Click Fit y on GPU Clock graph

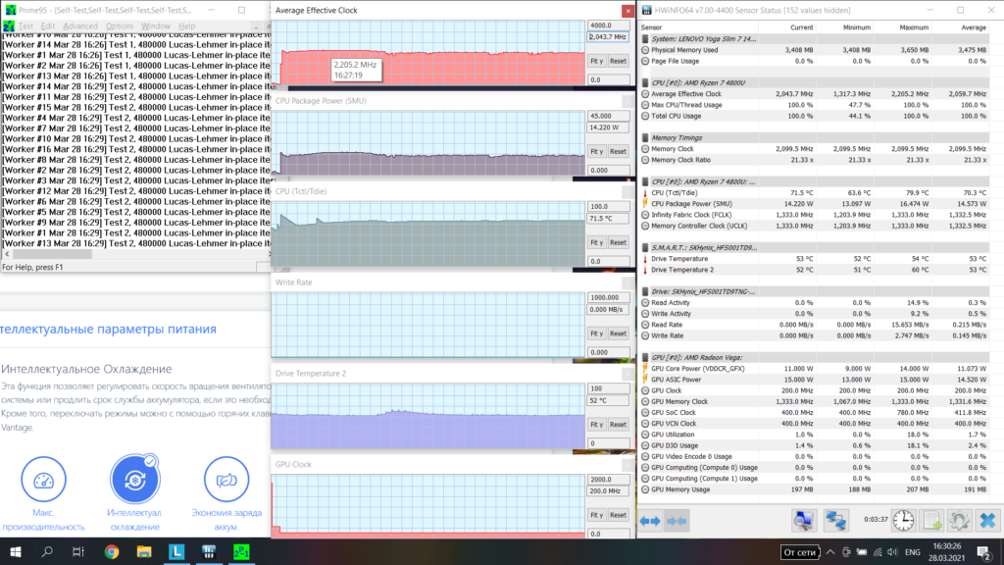(x=597, y=515)
